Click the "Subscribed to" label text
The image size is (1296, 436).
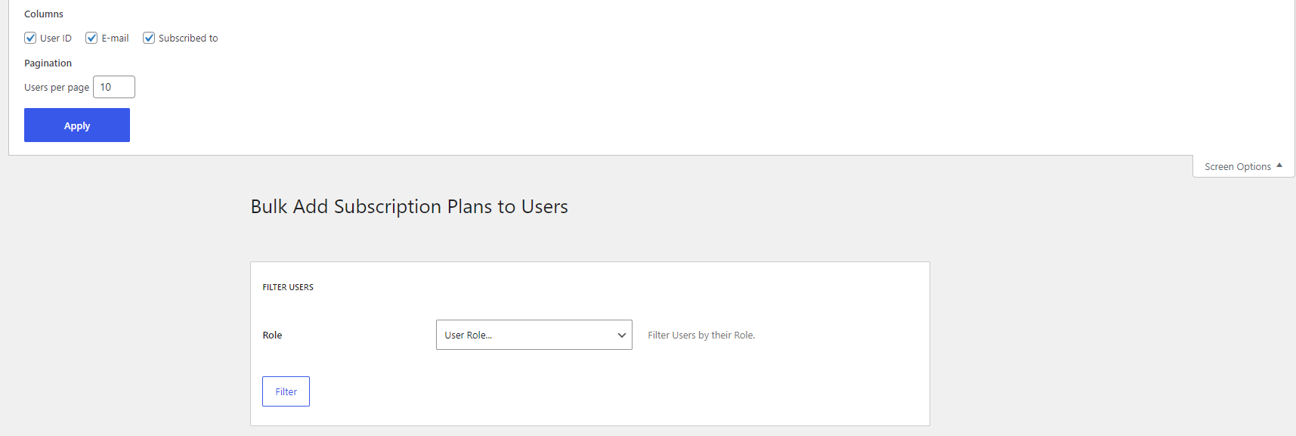[188, 38]
